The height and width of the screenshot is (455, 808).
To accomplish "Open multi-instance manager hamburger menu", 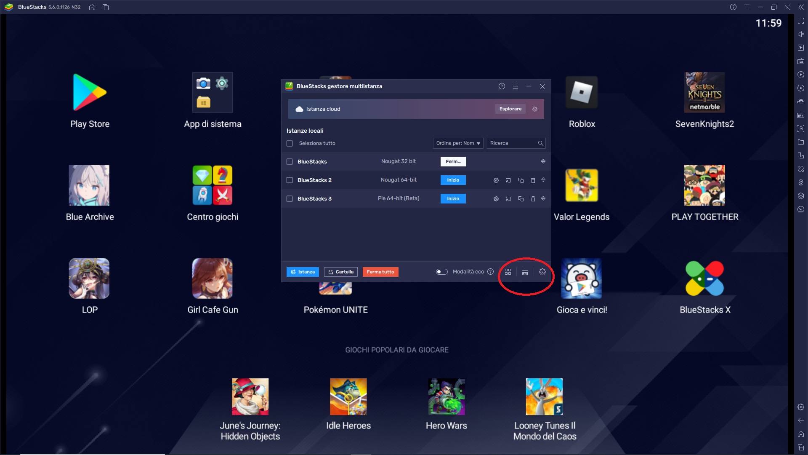I will tap(515, 86).
